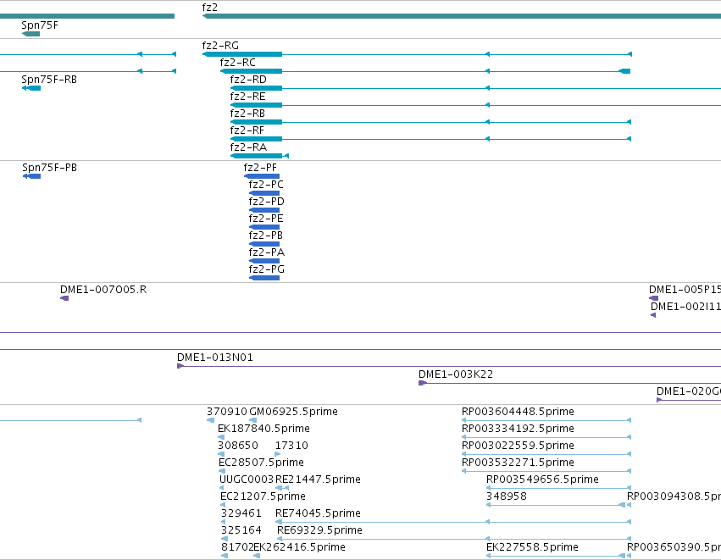Open the RE74045.5prime EST label

coord(318,513)
